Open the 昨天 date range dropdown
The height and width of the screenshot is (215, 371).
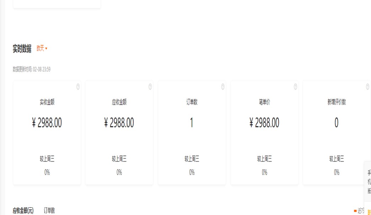pyautogui.click(x=42, y=48)
